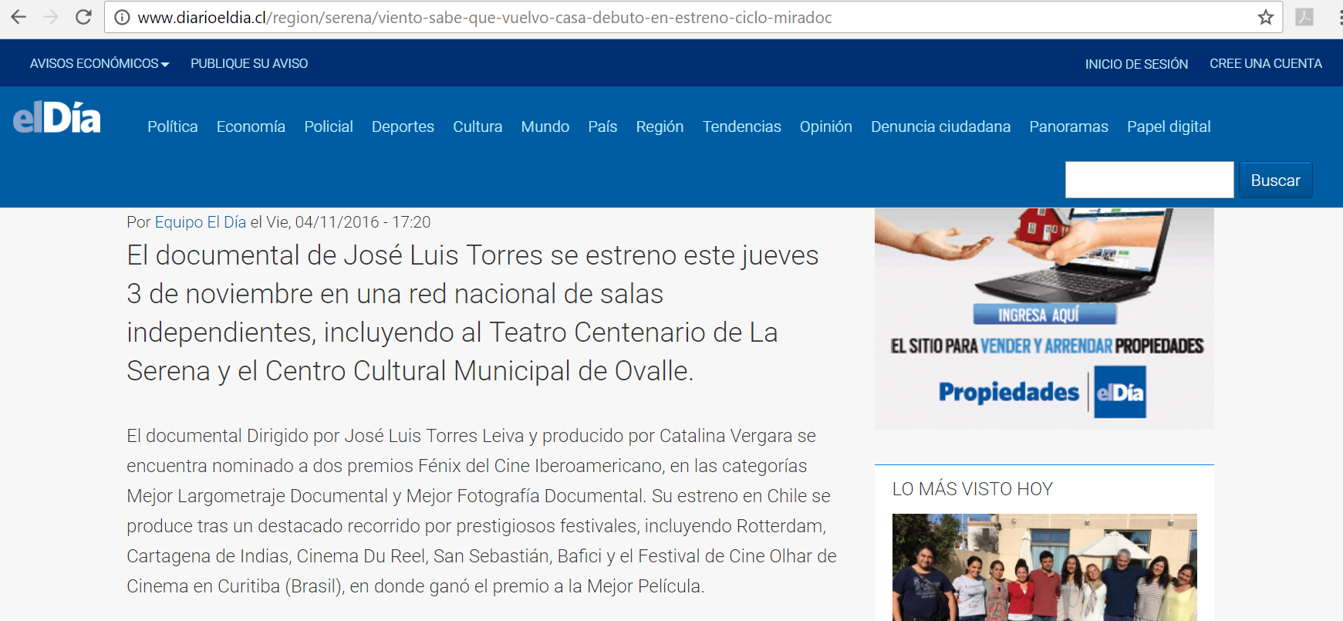Click the browser forward arrow

[x=51, y=17]
